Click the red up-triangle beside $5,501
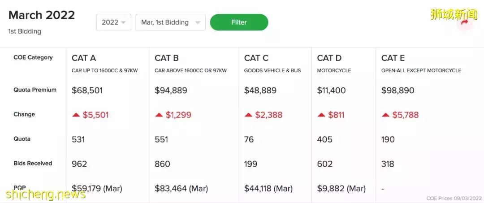The height and width of the screenshot is (203, 484). click(x=76, y=115)
